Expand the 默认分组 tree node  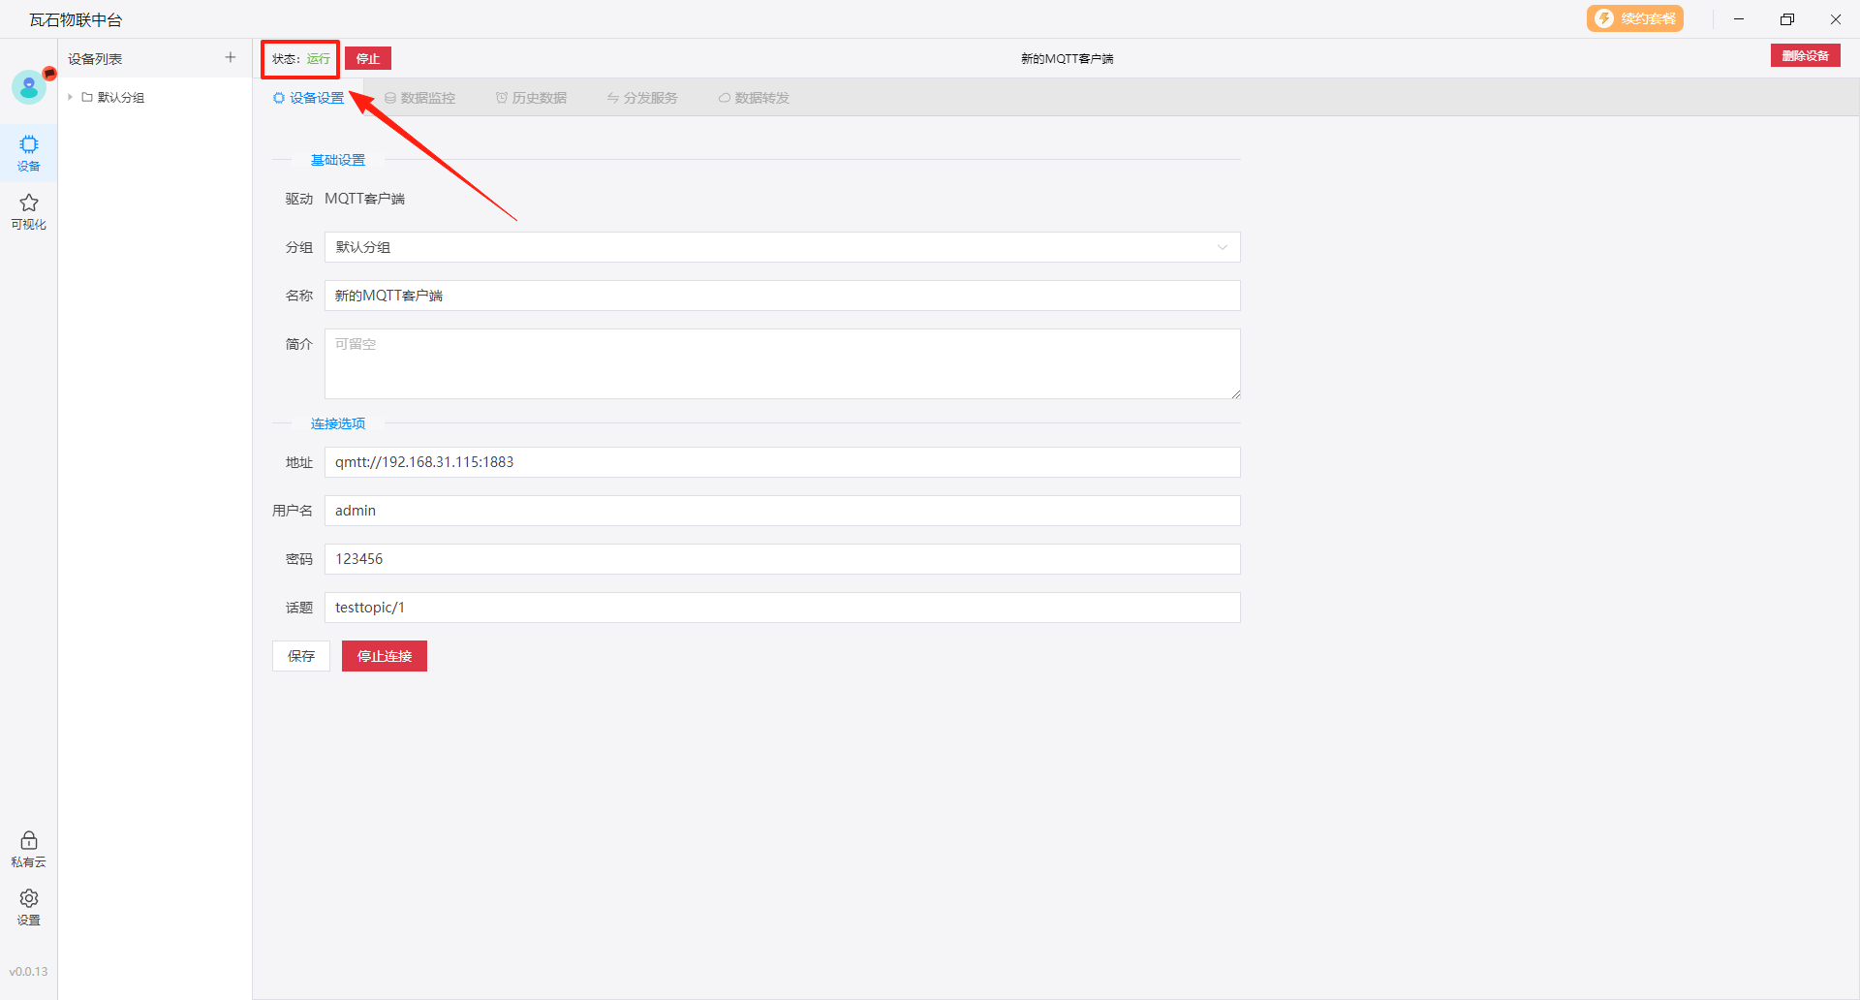tap(71, 98)
